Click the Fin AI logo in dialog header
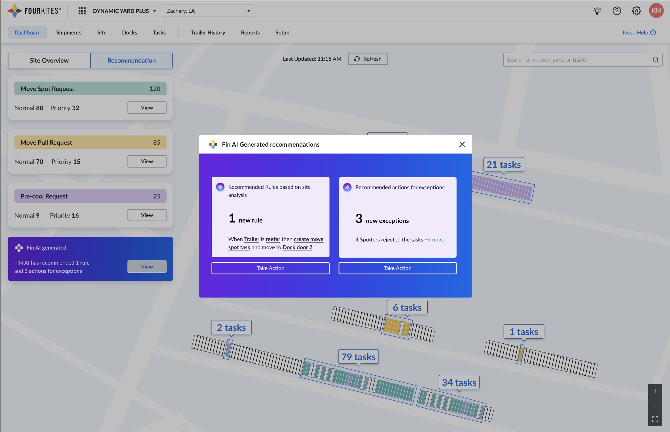The width and height of the screenshot is (670, 432). 213,144
